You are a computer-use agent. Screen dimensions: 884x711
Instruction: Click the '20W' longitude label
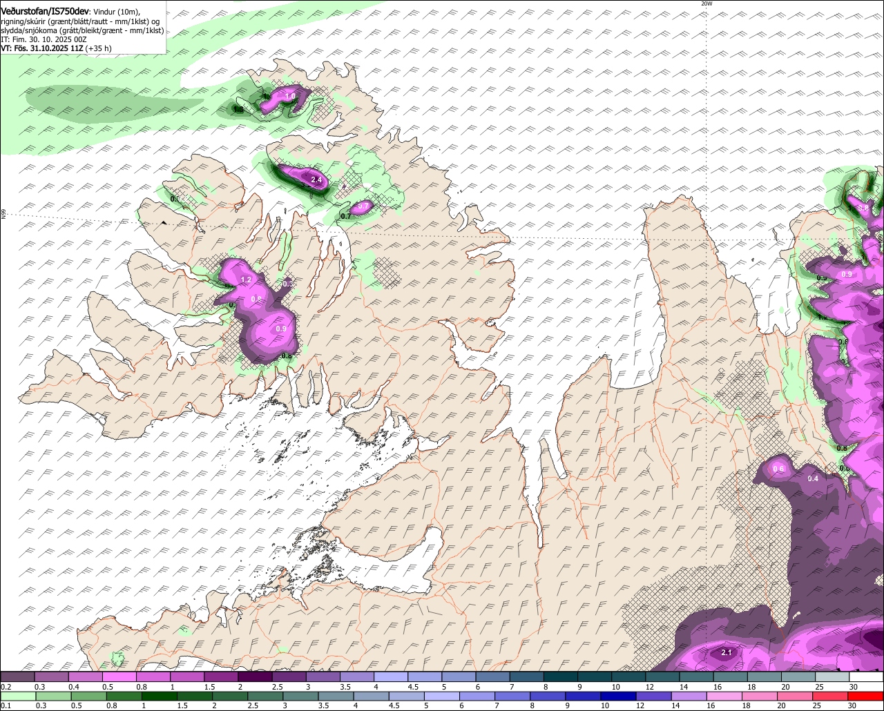tap(706, 3)
